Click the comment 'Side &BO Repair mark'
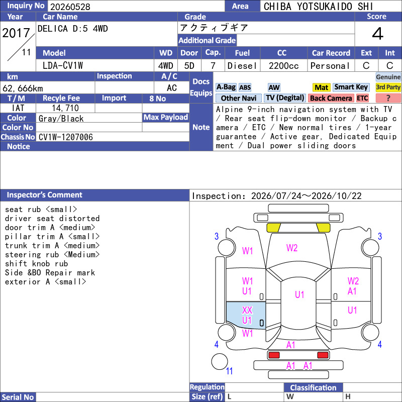The image size is (402, 402). pyautogui.click(x=50, y=272)
